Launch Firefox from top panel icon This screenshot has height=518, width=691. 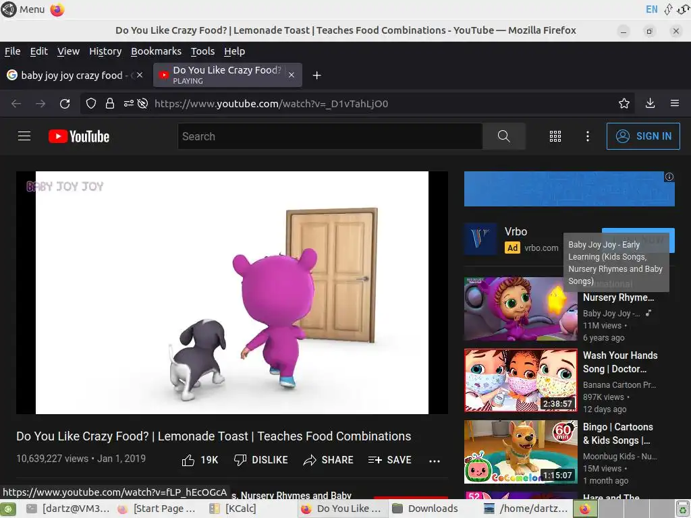pos(57,9)
